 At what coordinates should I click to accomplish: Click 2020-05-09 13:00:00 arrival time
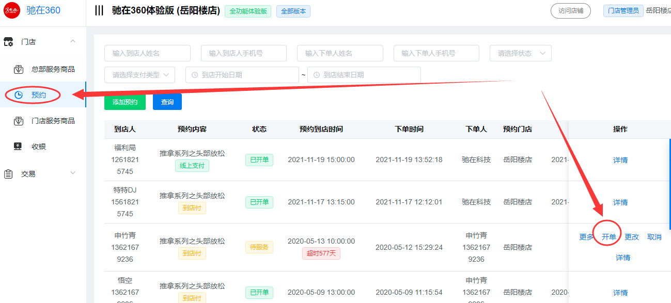tap(321, 293)
